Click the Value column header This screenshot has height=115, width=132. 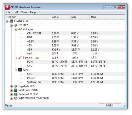coord(60,17)
